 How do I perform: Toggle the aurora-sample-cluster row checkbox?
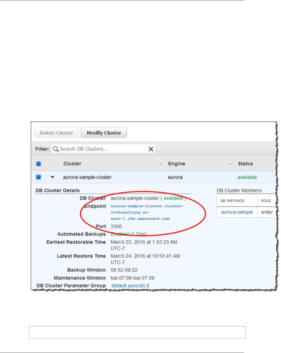pos(39,177)
